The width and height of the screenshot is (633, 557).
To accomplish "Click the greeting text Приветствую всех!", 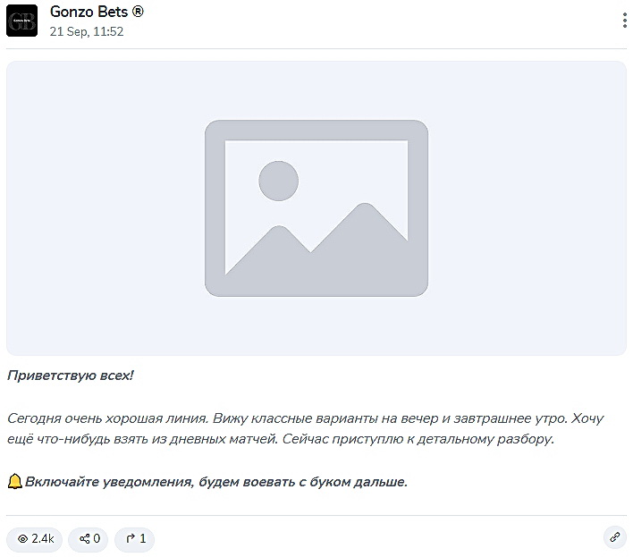I will (70, 376).
